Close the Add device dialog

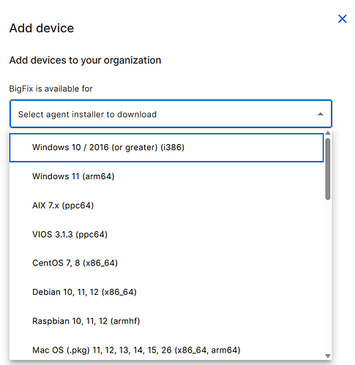(343, 19)
